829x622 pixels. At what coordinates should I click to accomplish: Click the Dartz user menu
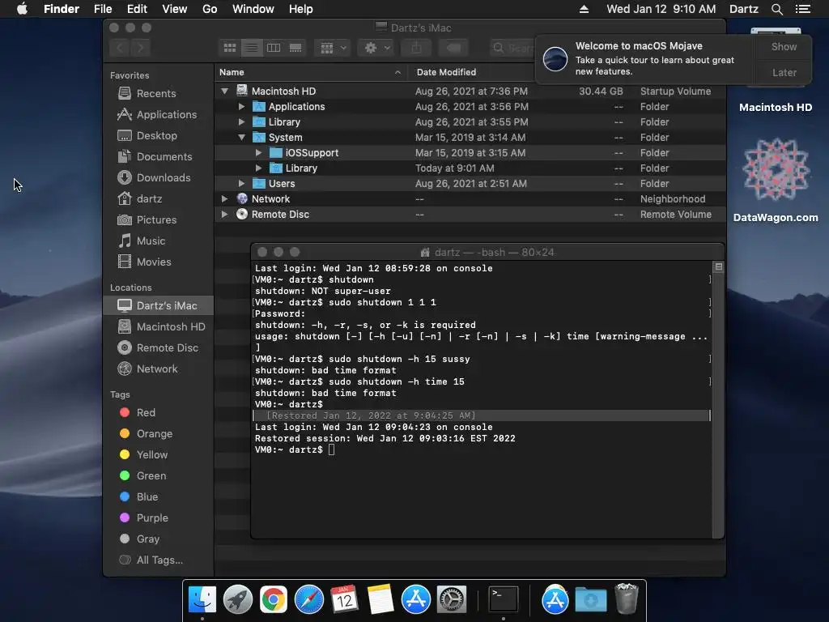coord(743,9)
